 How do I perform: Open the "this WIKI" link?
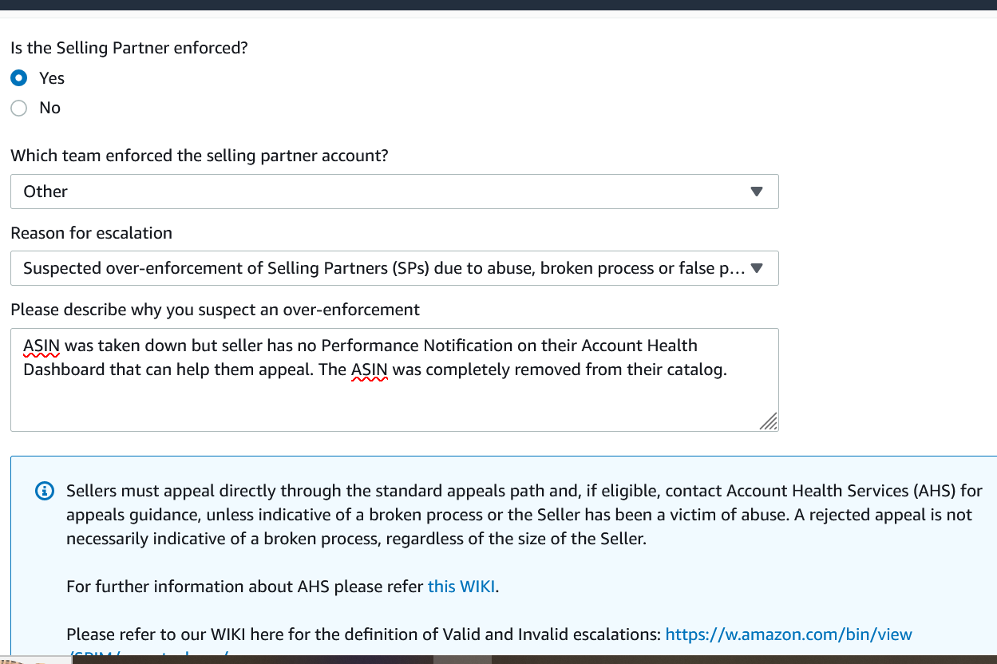click(x=461, y=587)
